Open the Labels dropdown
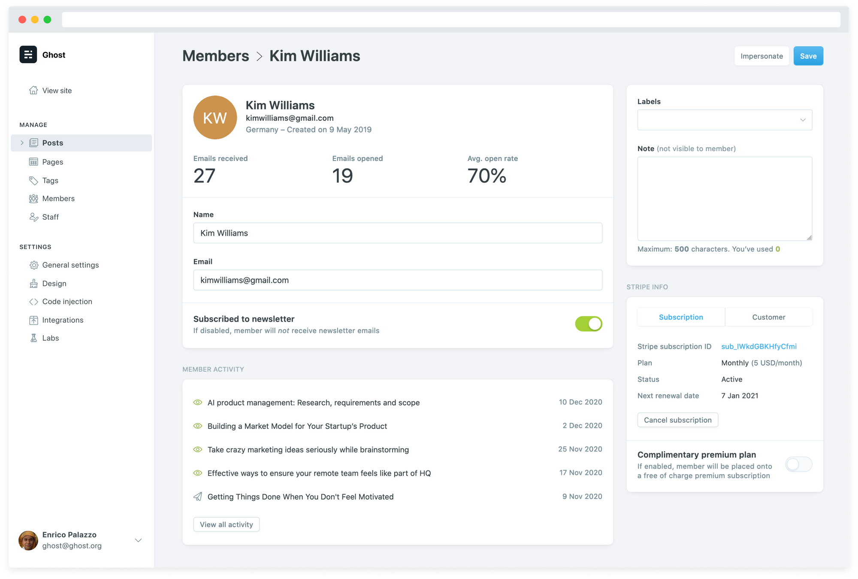This screenshot has height=579, width=858. 724,120
